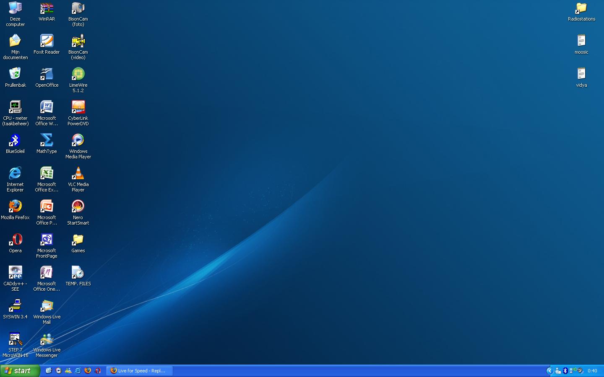This screenshot has width=604, height=377.
Task: Select the STEP 7 MicroWIN 16 shortcut
Action: 15,345
